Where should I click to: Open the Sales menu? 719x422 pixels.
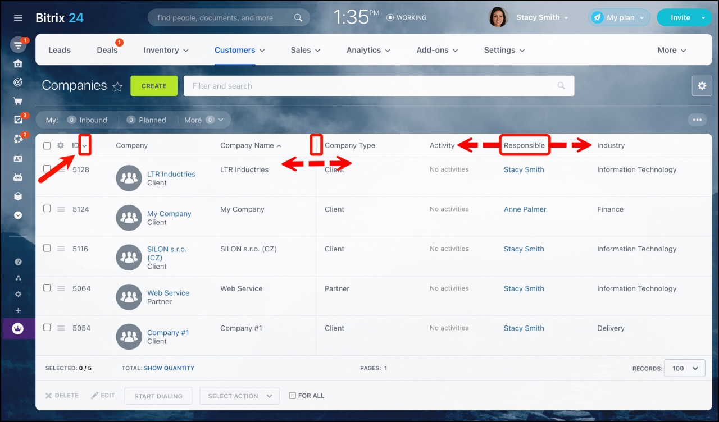(x=306, y=50)
